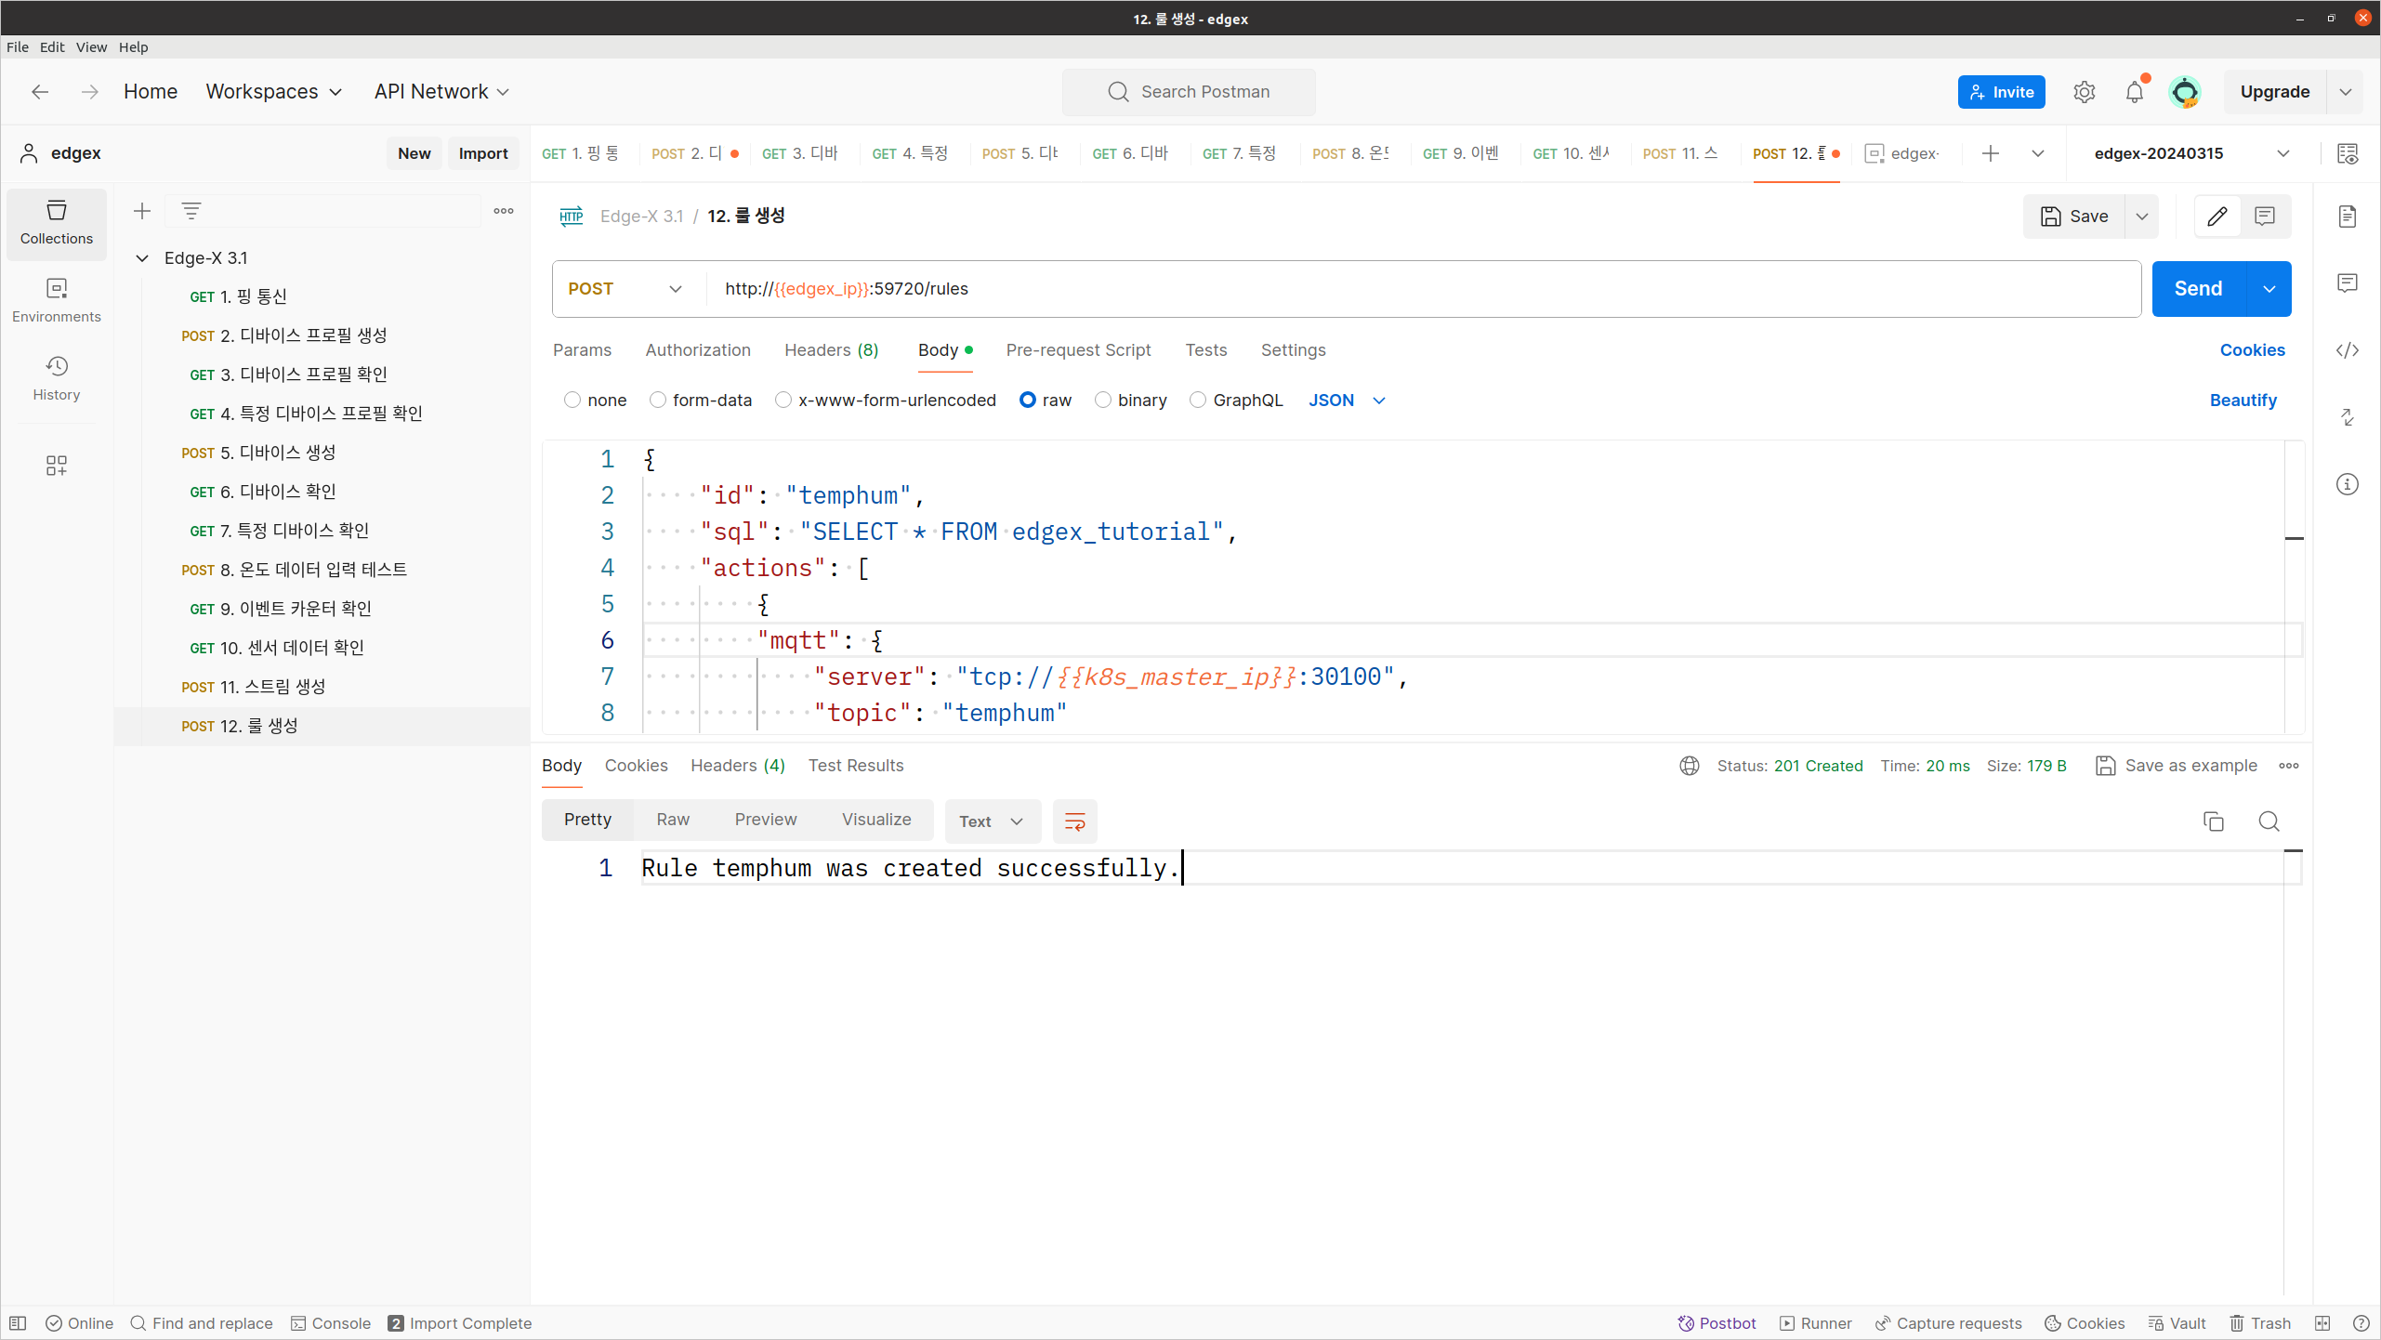Viewport: 2381px width, 1340px height.
Task: Click the URL input field to edit
Action: pos(1425,288)
